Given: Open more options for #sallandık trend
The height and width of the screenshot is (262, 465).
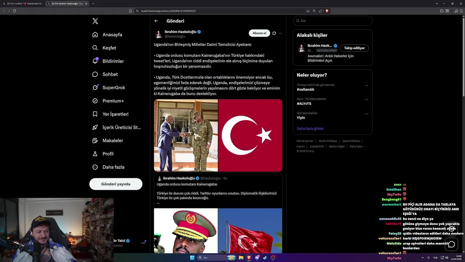Looking at the screenshot, I should [366, 86].
